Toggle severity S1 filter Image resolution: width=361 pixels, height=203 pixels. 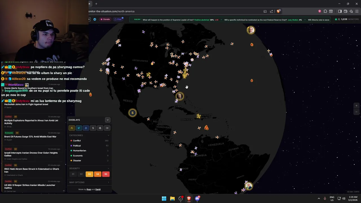pyautogui.click(x=73, y=174)
